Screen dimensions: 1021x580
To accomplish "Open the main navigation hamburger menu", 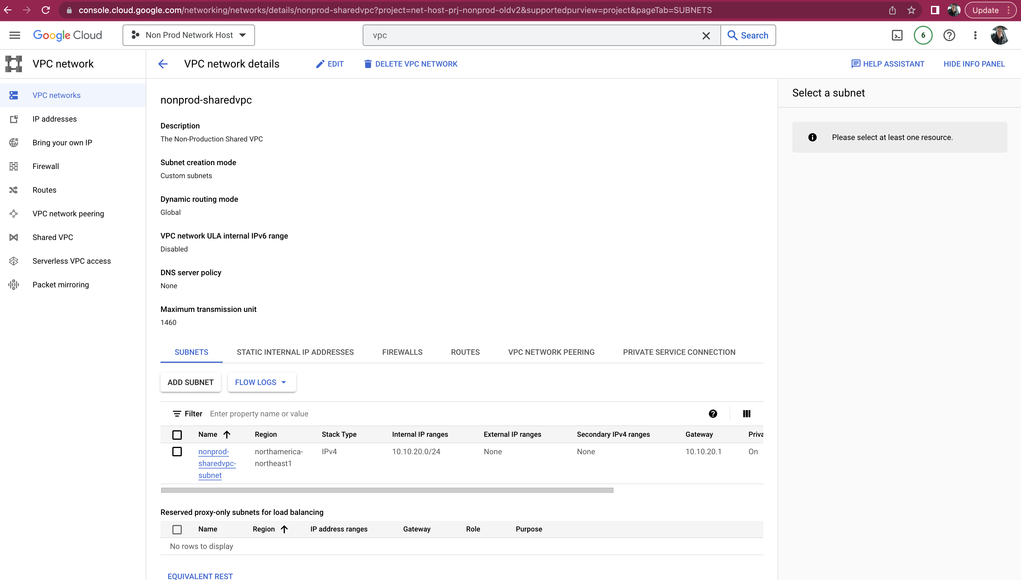I will 15,35.
